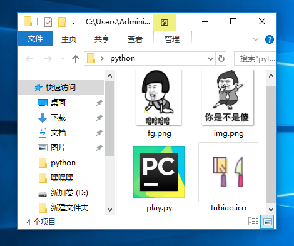
Task: Expand the address bar path chevron
Action: tap(102, 59)
